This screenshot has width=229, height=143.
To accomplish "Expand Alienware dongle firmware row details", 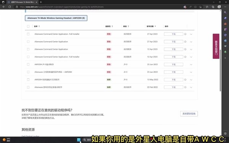I will pyautogui.click(x=191, y=72).
